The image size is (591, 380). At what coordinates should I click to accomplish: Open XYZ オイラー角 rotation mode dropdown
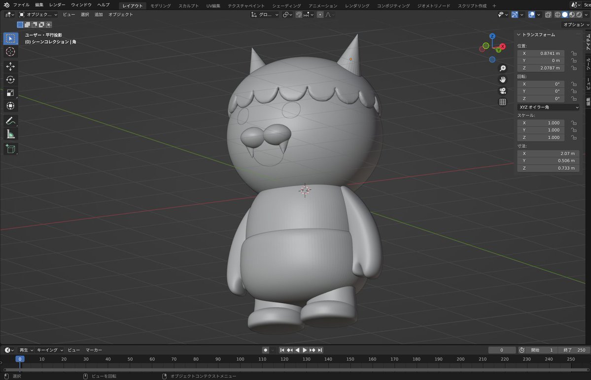click(549, 107)
